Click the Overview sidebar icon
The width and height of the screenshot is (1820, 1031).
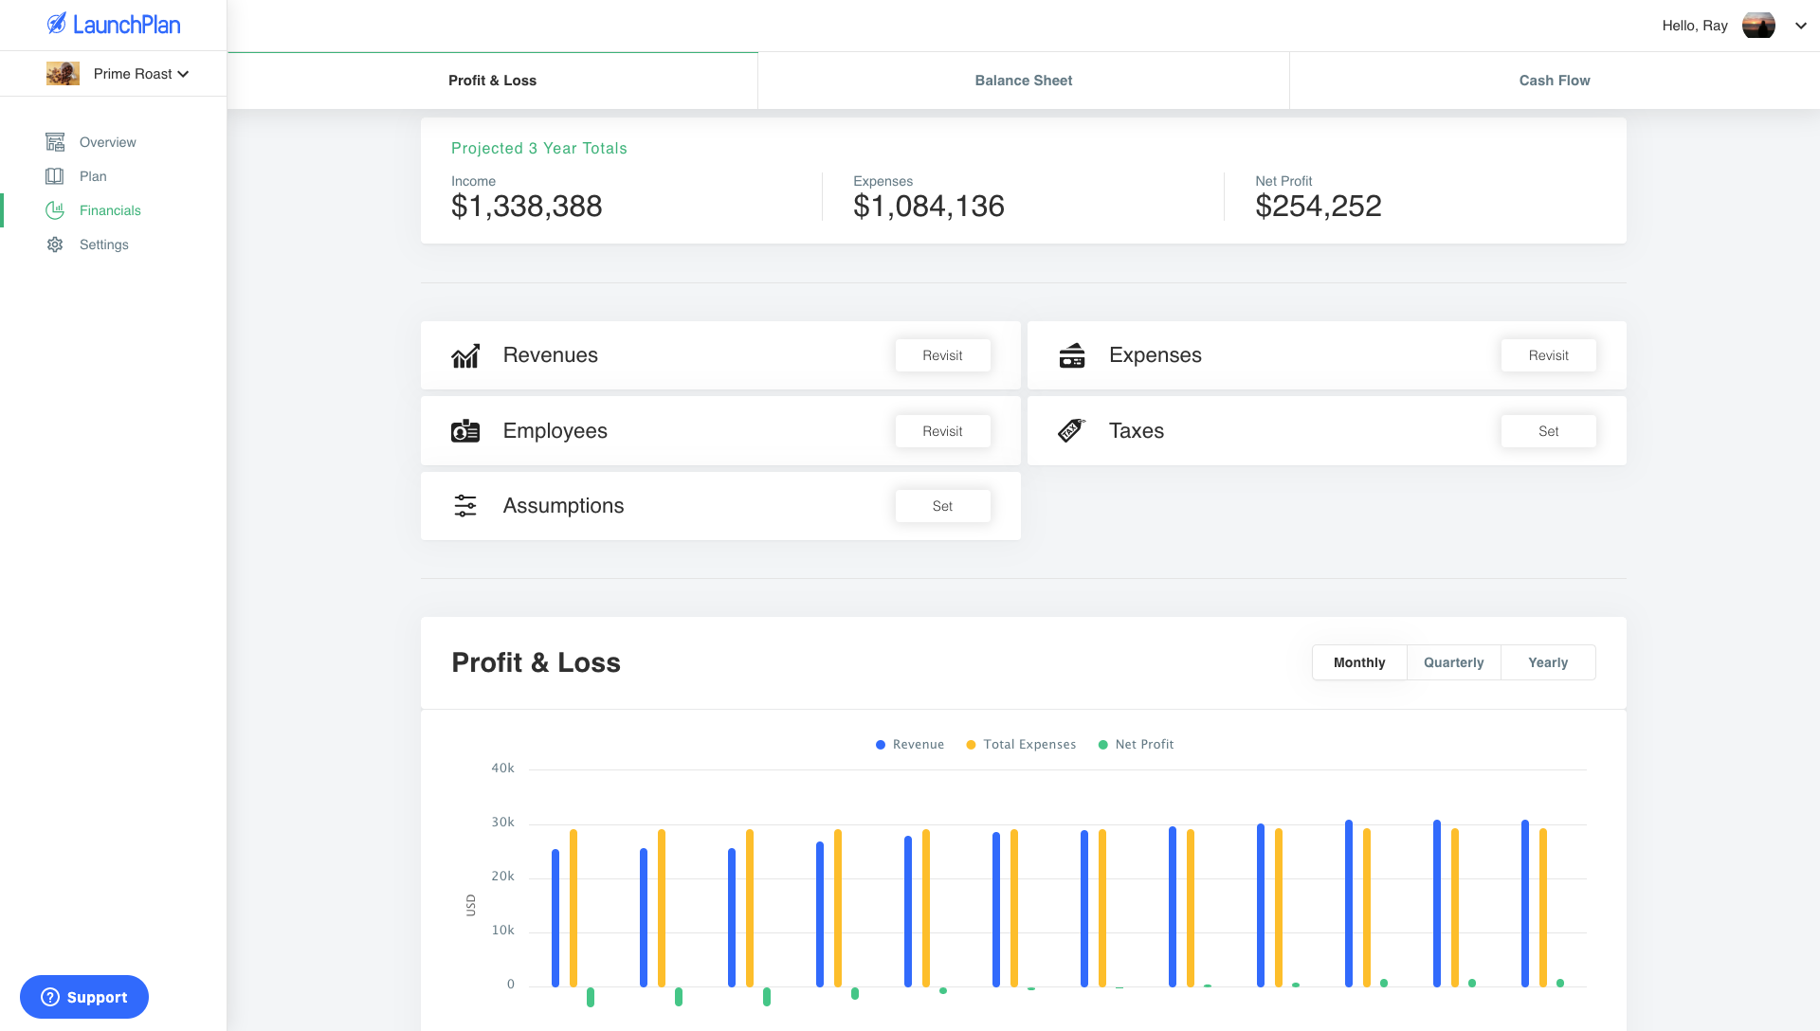tap(55, 142)
